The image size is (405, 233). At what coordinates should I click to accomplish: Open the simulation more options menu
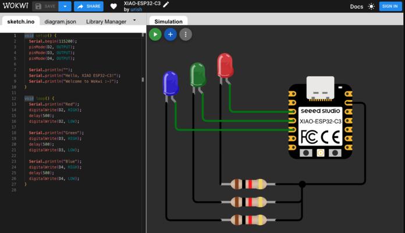[x=186, y=34]
